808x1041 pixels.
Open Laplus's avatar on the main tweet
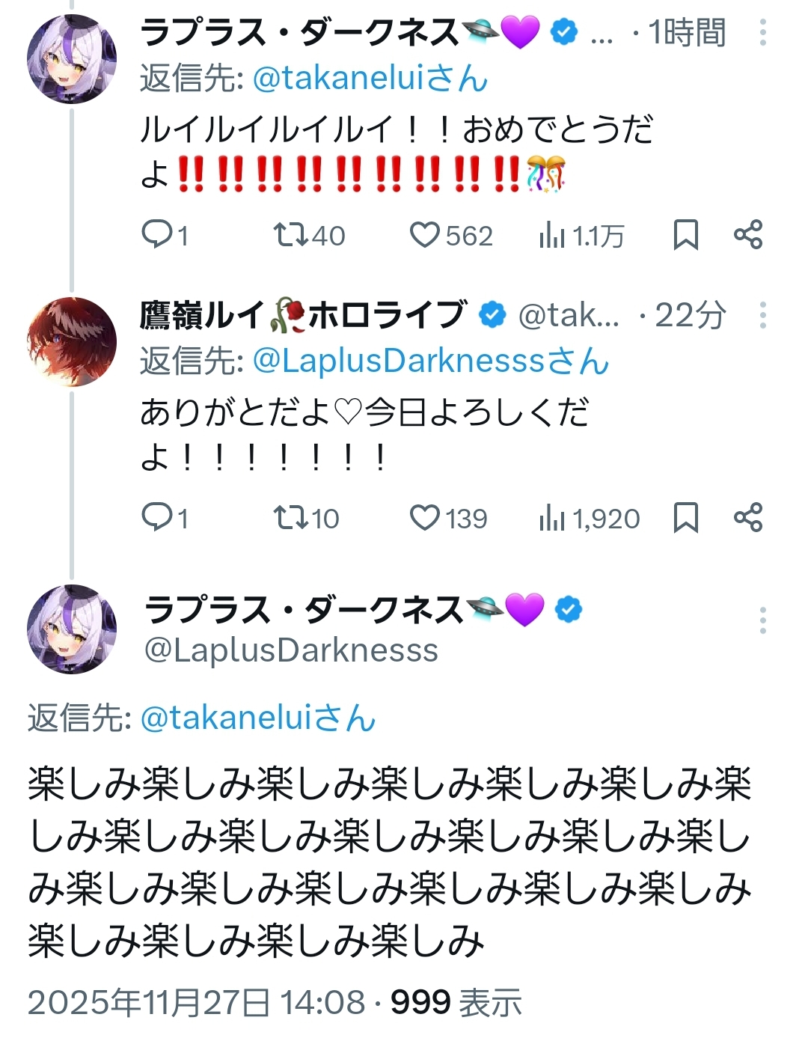tap(72, 629)
